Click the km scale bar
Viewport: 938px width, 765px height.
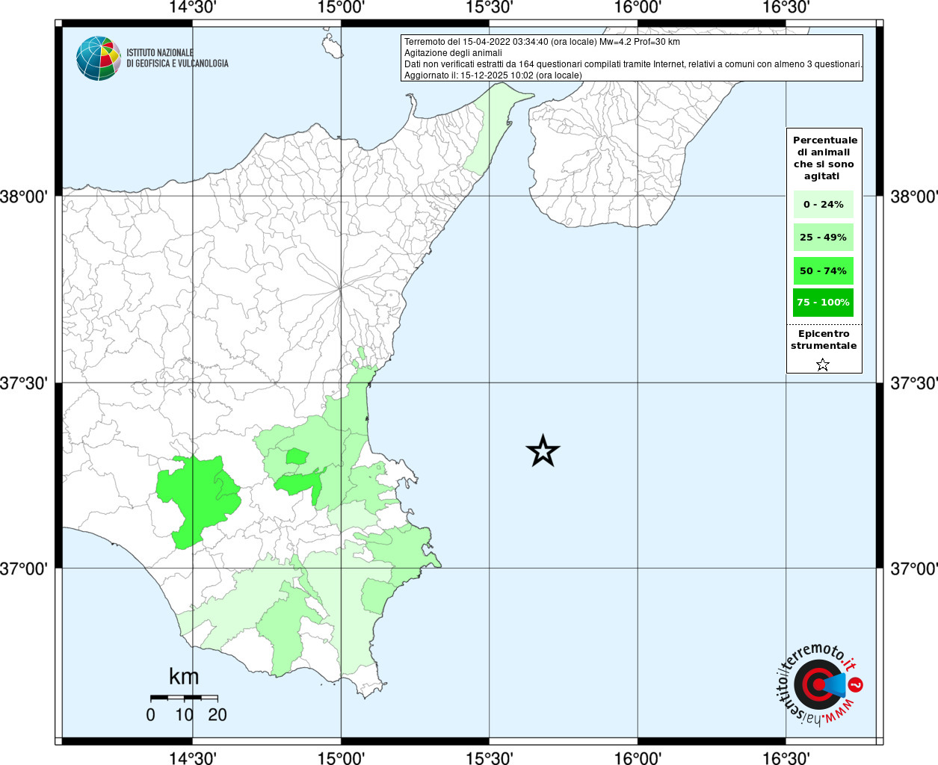pyautogui.click(x=184, y=698)
